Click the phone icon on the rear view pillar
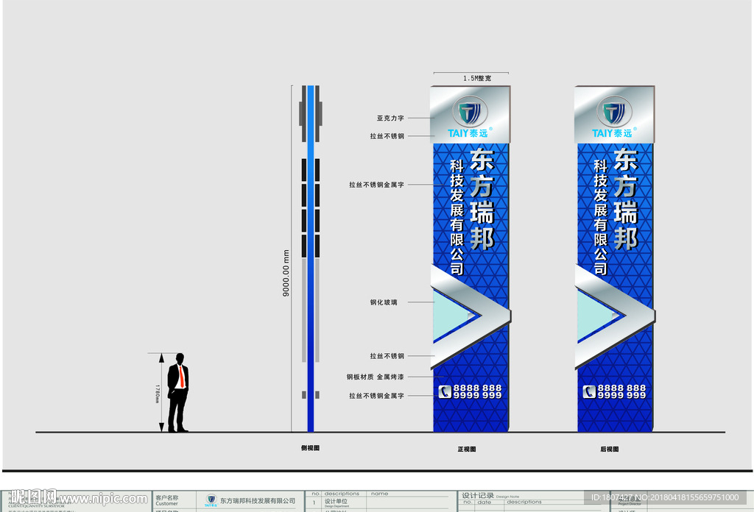754x512 pixels. click(x=589, y=392)
